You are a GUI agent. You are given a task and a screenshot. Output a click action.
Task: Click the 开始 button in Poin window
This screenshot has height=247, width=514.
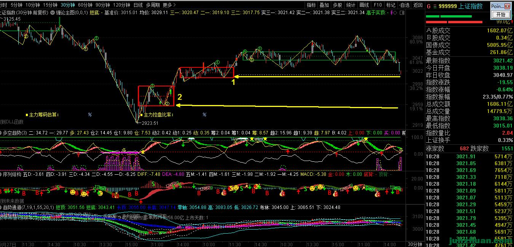[501, 14]
